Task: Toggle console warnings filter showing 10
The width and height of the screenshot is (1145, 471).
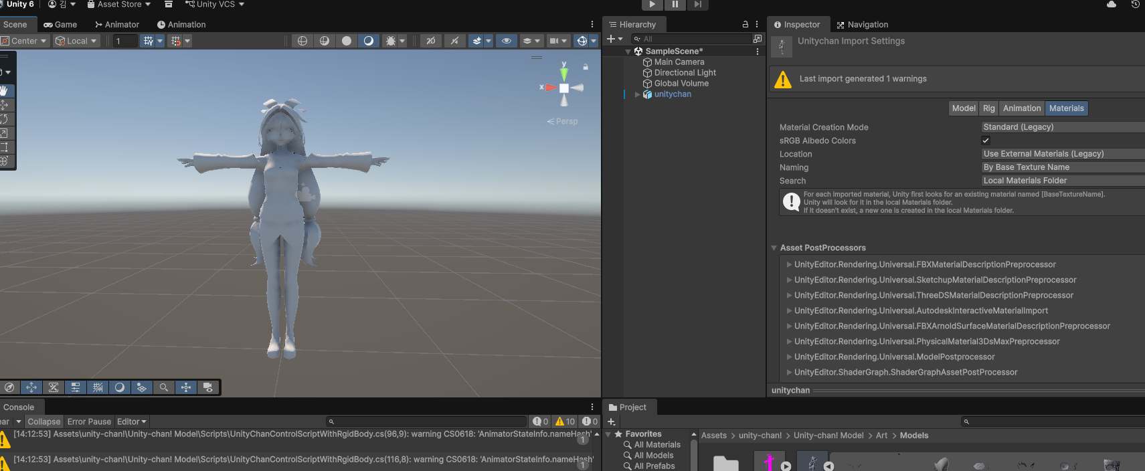Action: (x=565, y=421)
